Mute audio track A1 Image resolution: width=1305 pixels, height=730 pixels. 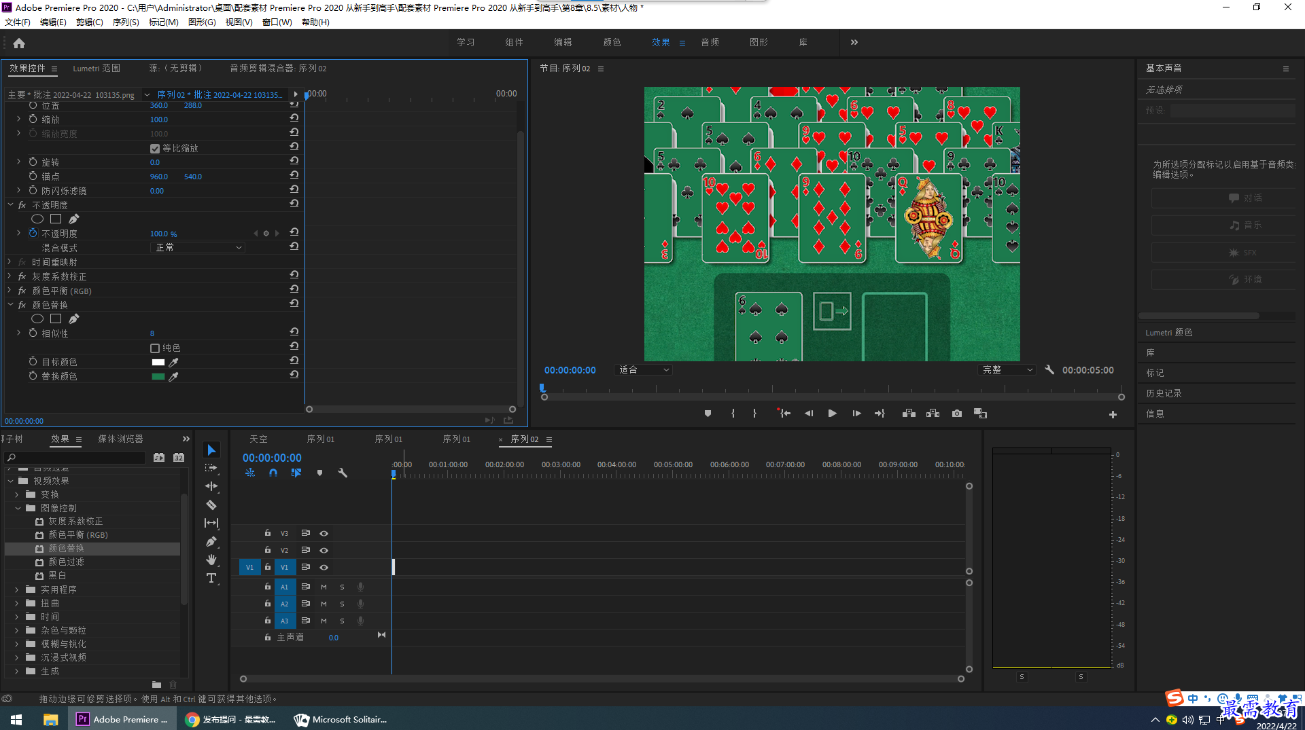[324, 587]
